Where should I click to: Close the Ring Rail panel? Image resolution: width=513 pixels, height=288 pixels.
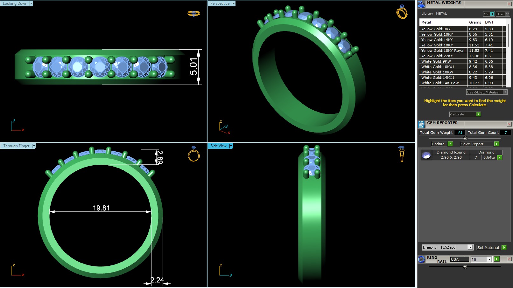click(509, 259)
